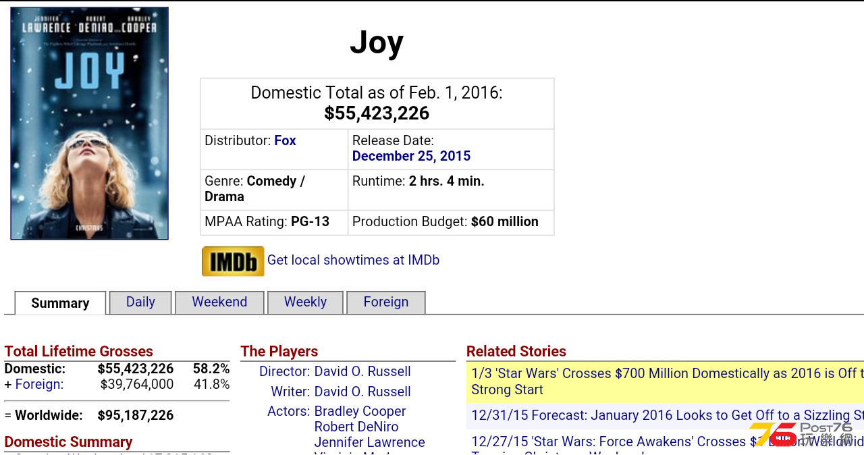
Task: View the Weekly tab
Action: pyautogui.click(x=305, y=302)
